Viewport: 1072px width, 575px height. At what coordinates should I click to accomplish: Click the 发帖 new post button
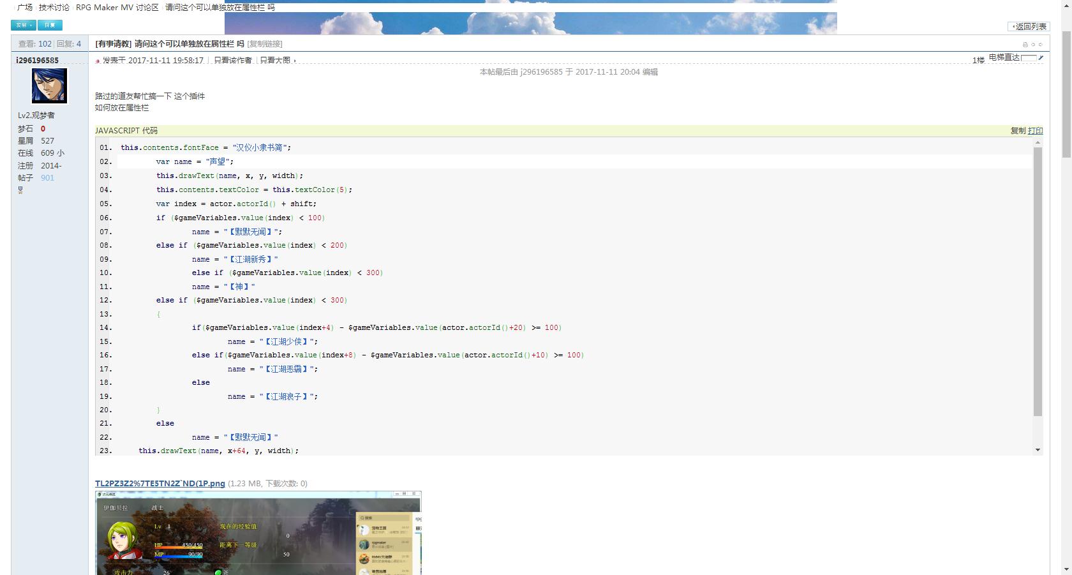[23, 25]
